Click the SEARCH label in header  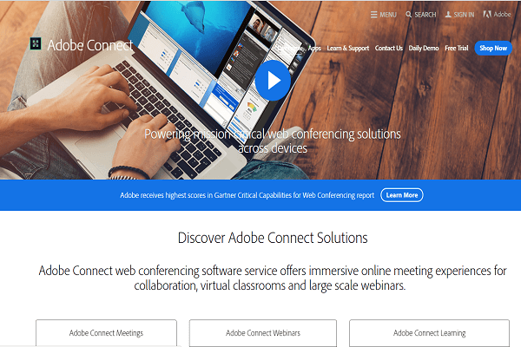(x=425, y=15)
